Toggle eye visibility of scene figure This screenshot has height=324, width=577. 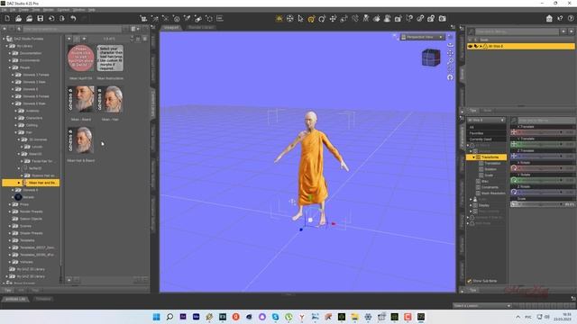470,46
